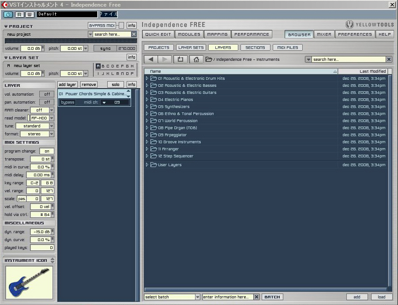Click the browser add button
The height and width of the screenshot is (305, 398).
click(357, 297)
